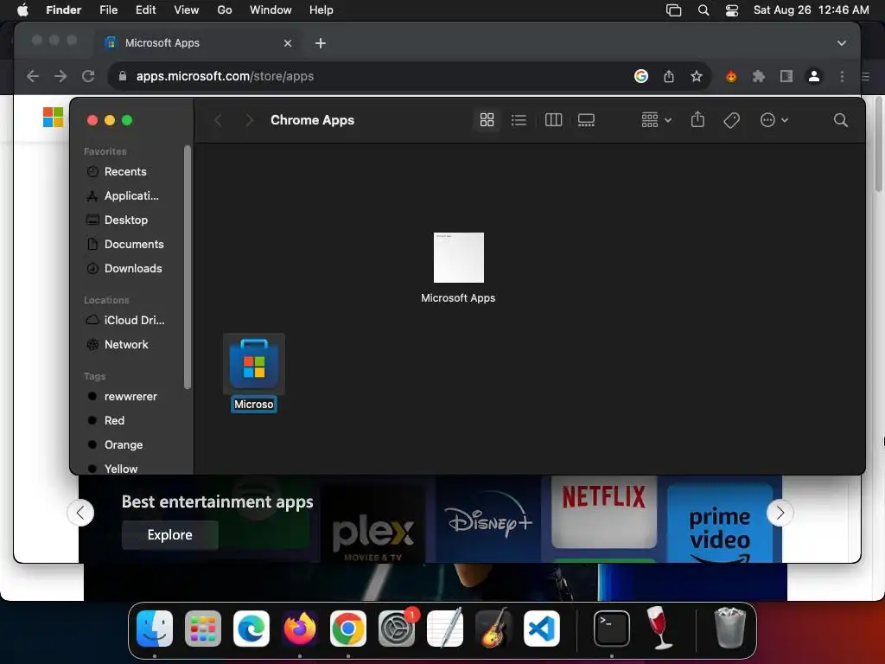The height and width of the screenshot is (664, 885).
Task: Click the Netflix tile in carousel
Action: pyautogui.click(x=604, y=512)
